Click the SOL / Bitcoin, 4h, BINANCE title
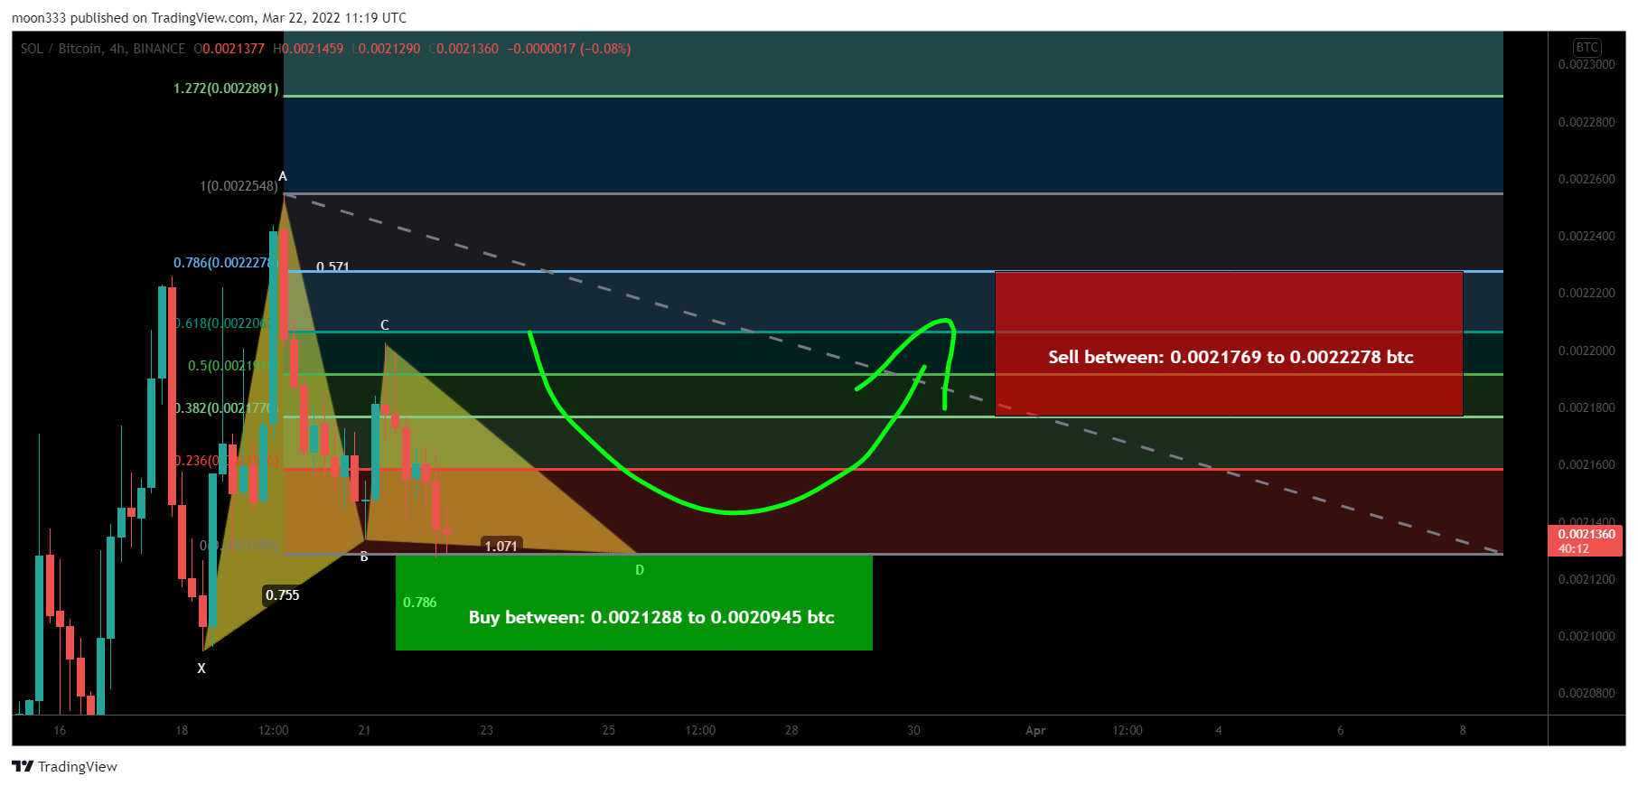 tap(103, 49)
